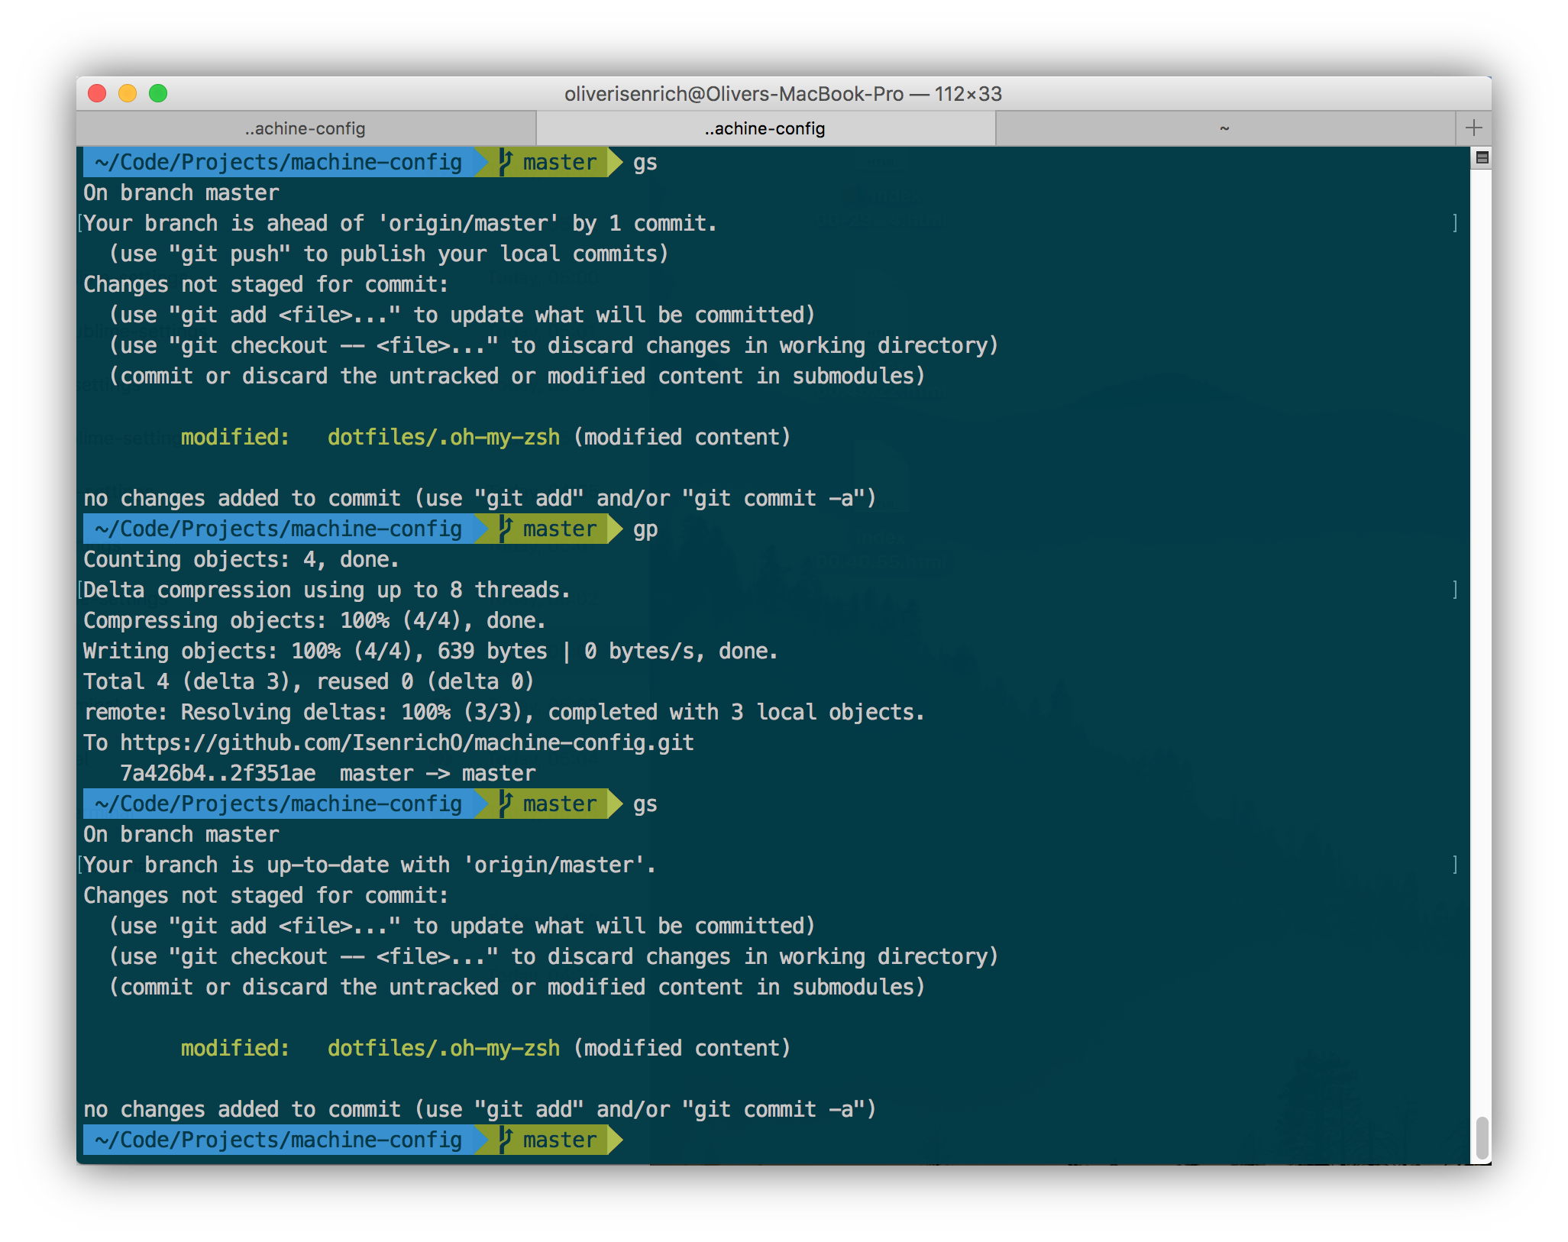Click right bracket mark on 'ahead of origin/master' line
1568x1242 pixels.
pyautogui.click(x=1455, y=223)
